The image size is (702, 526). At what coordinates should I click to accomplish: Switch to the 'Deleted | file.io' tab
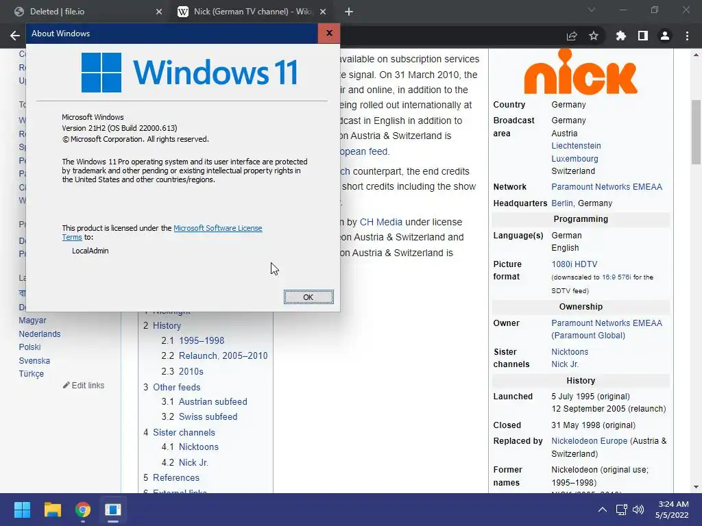pos(87,12)
